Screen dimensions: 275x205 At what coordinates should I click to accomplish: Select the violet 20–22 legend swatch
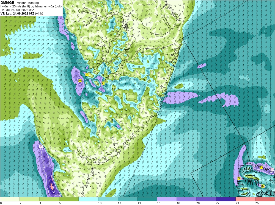[206, 199]
